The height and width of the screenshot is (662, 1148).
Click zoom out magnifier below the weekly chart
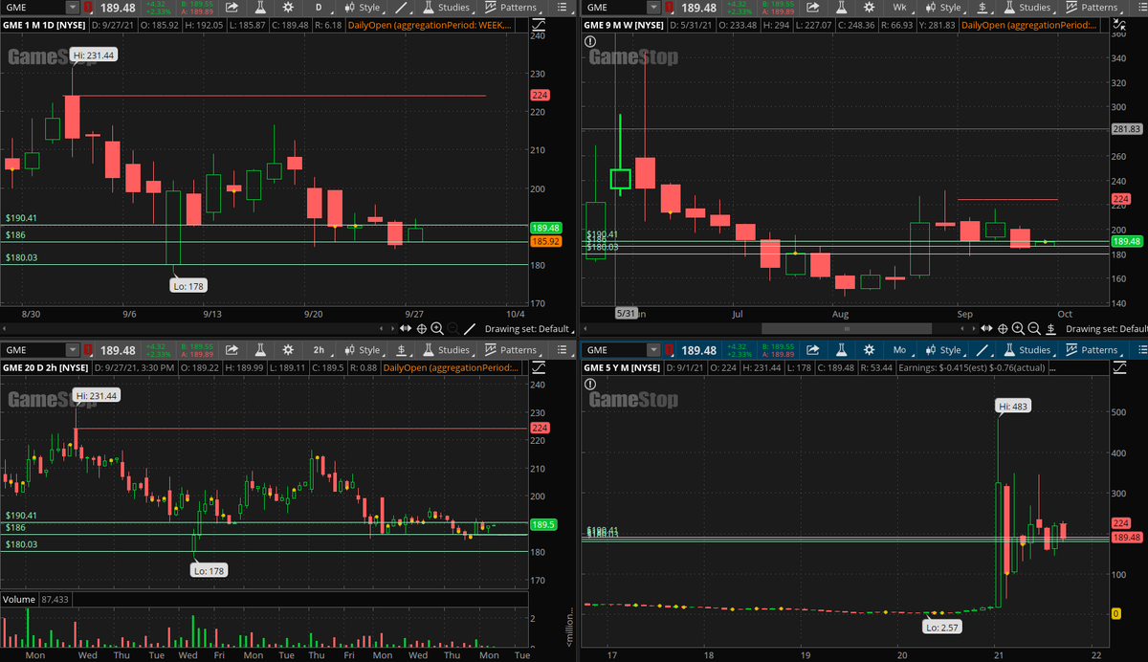[1034, 329]
